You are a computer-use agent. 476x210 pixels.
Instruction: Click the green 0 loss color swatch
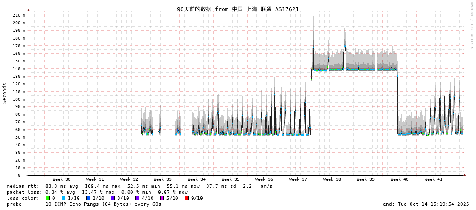48,198
